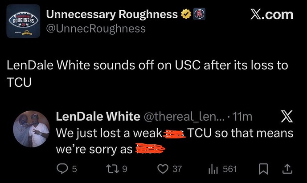Click the share upload arrow icon

tap(287, 169)
